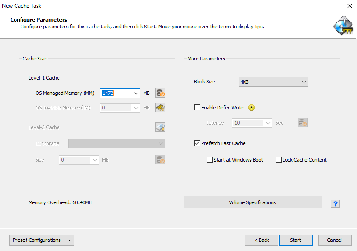Click the OS Managed Memory size icon
This screenshot has height=251, width=357.
pos(160,93)
